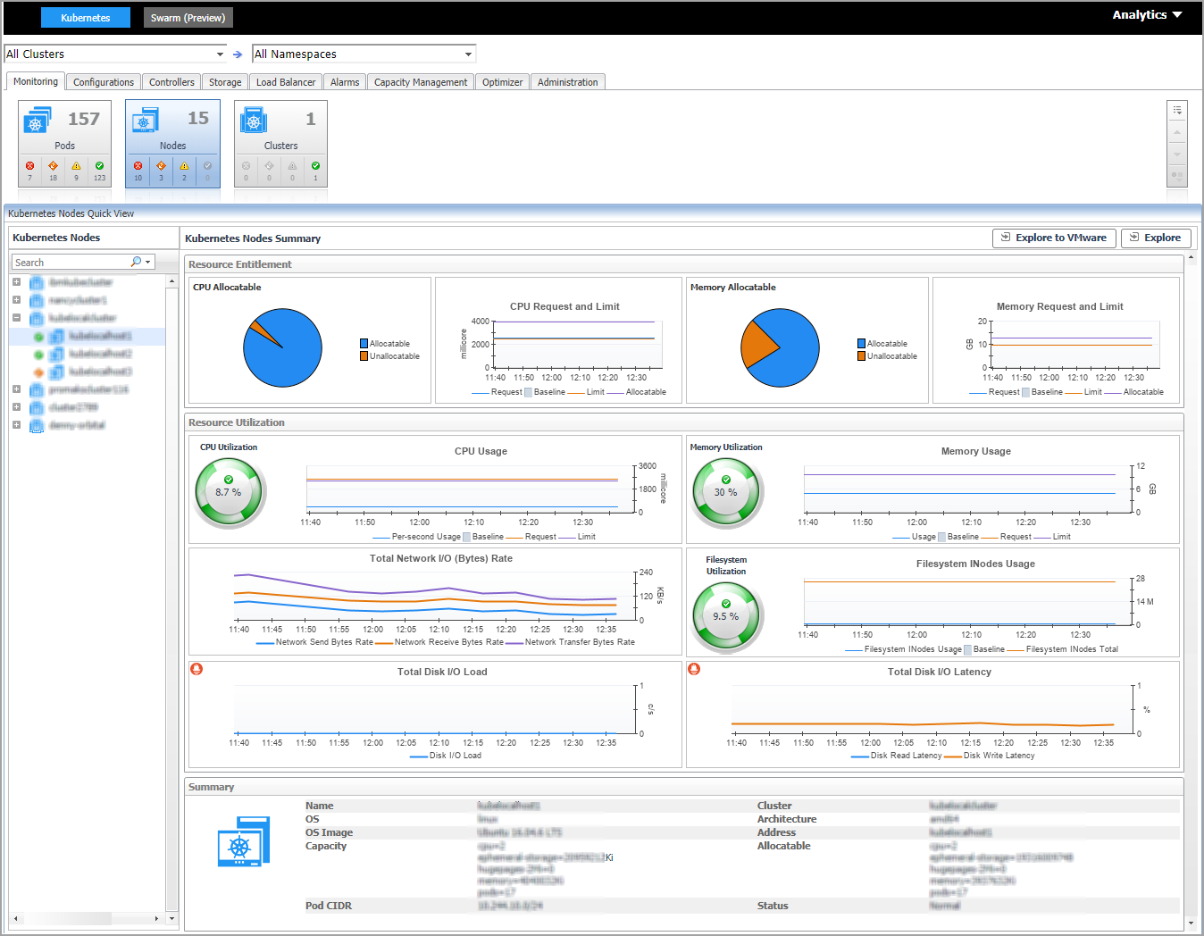Expand the bottommost cluster in nodes tree

click(x=16, y=424)
